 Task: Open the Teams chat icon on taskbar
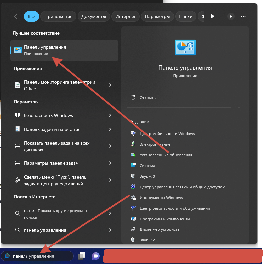coord(96,256)
